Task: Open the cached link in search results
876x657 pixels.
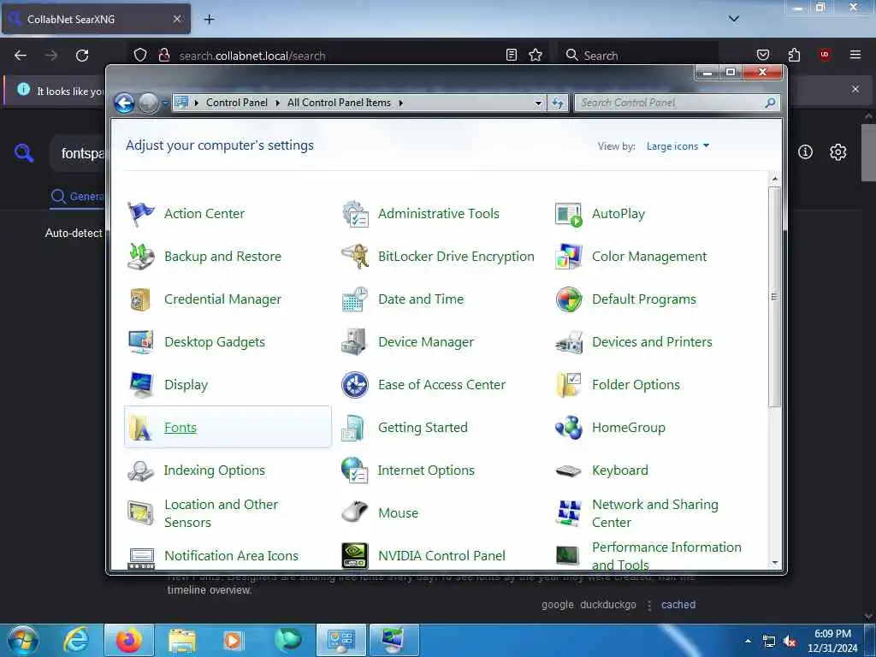Action: pos(678,605)
